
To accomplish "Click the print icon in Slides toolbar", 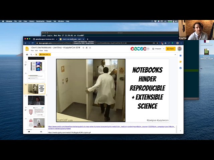I will pyautogui.click(x=27, y=54).
